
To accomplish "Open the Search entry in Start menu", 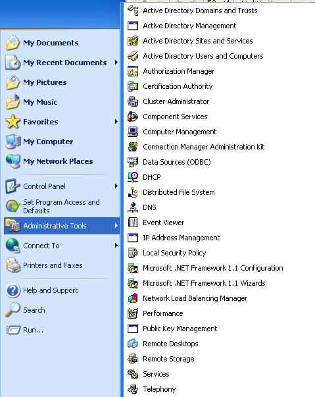I will coord(62,310).
